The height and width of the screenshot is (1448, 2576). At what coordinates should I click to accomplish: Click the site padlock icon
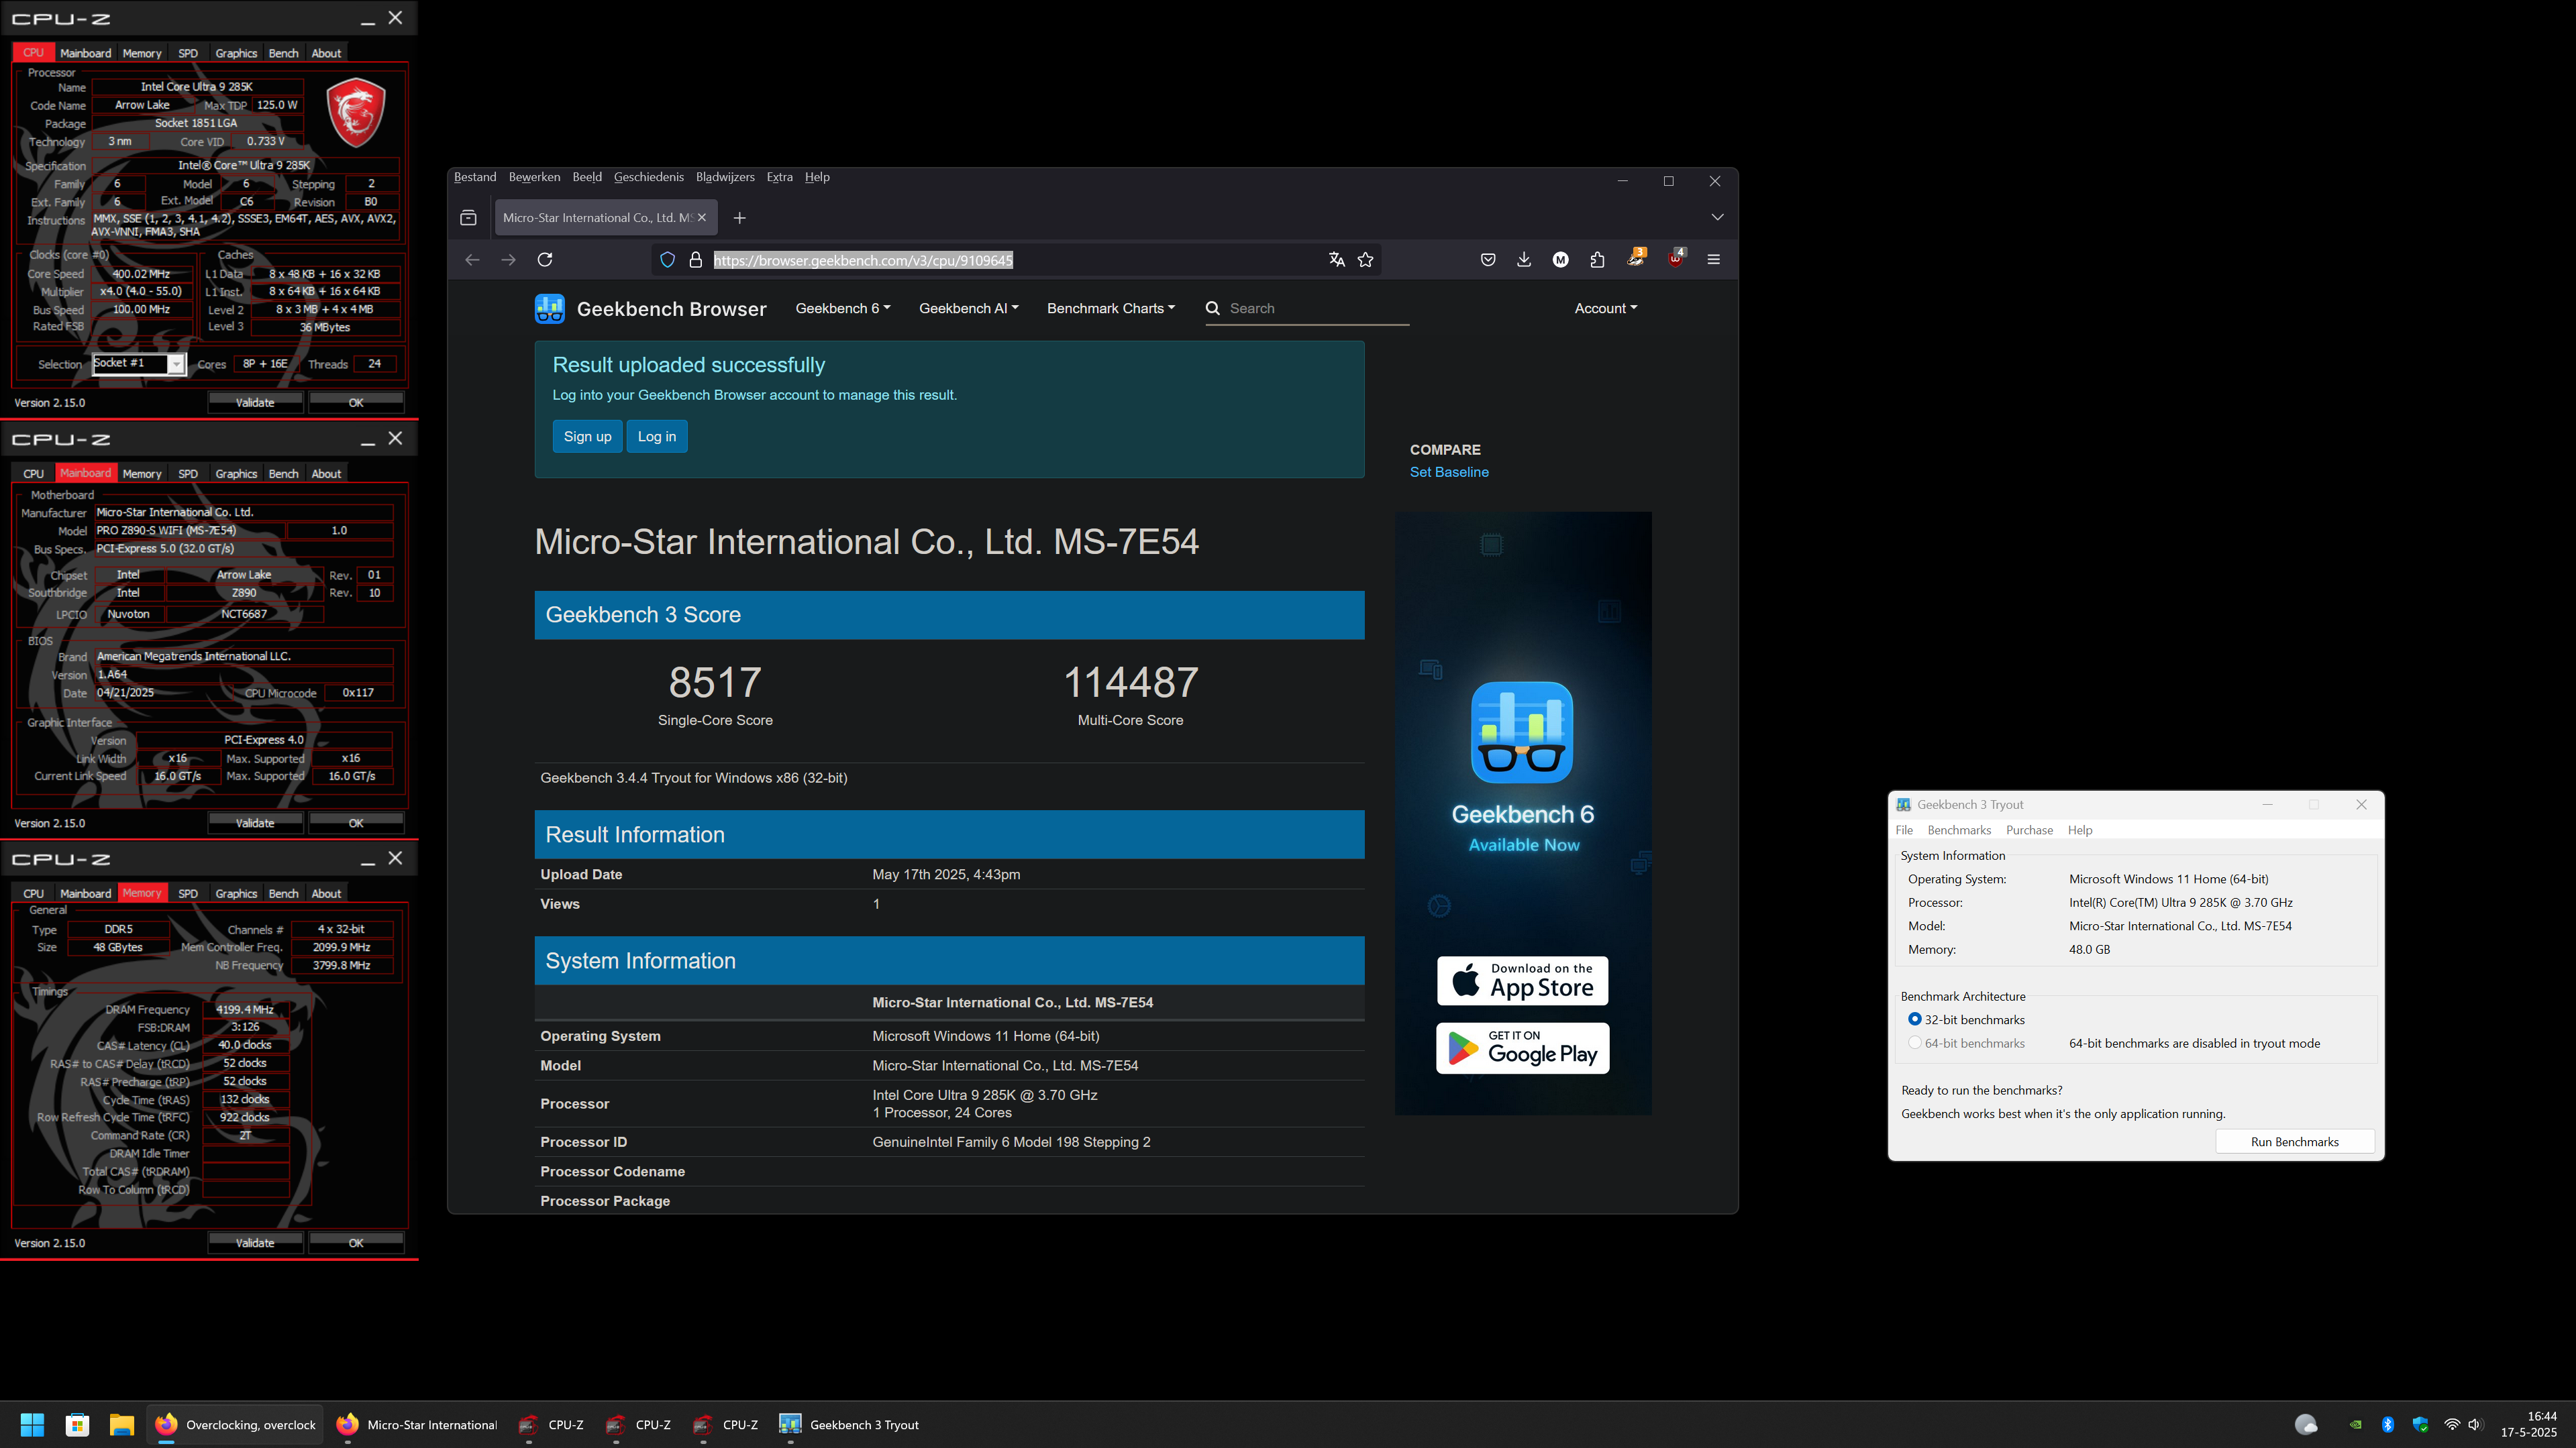696,260
